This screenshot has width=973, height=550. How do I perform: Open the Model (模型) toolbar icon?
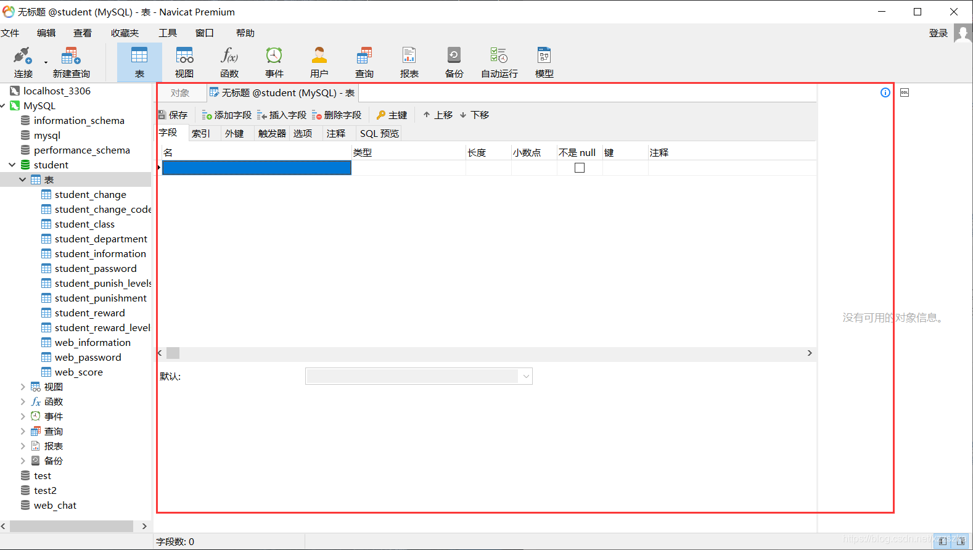[544, 62]
